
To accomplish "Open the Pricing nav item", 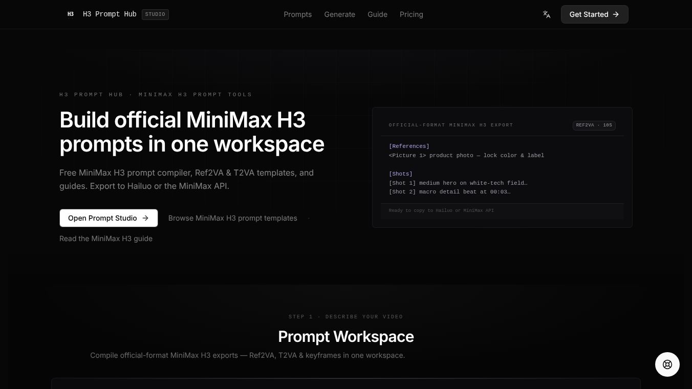I will pos(412,14).
